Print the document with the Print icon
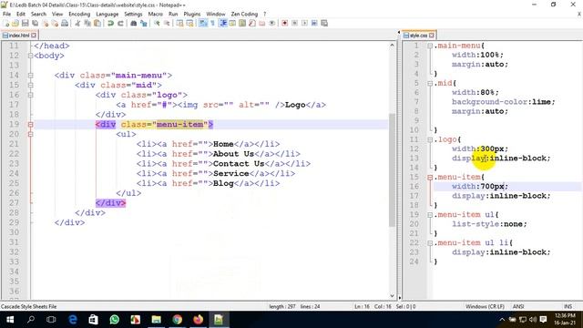Image resolution: width=583 pixels, height=328 pixels. pos(65,23)
